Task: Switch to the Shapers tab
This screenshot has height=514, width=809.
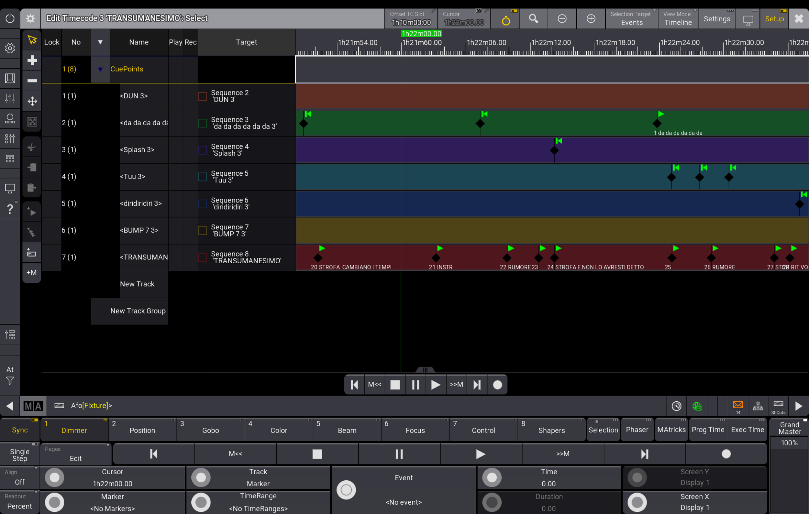Action: click(x=552, y=430)
